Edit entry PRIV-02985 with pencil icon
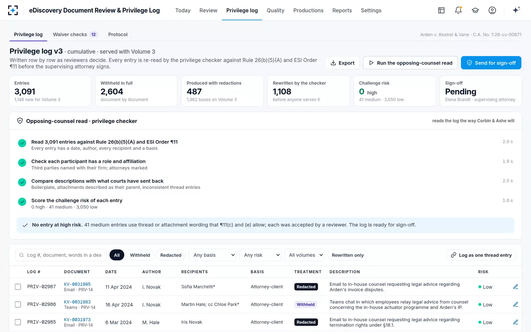 pyautogui.click(x=516, y=322)
